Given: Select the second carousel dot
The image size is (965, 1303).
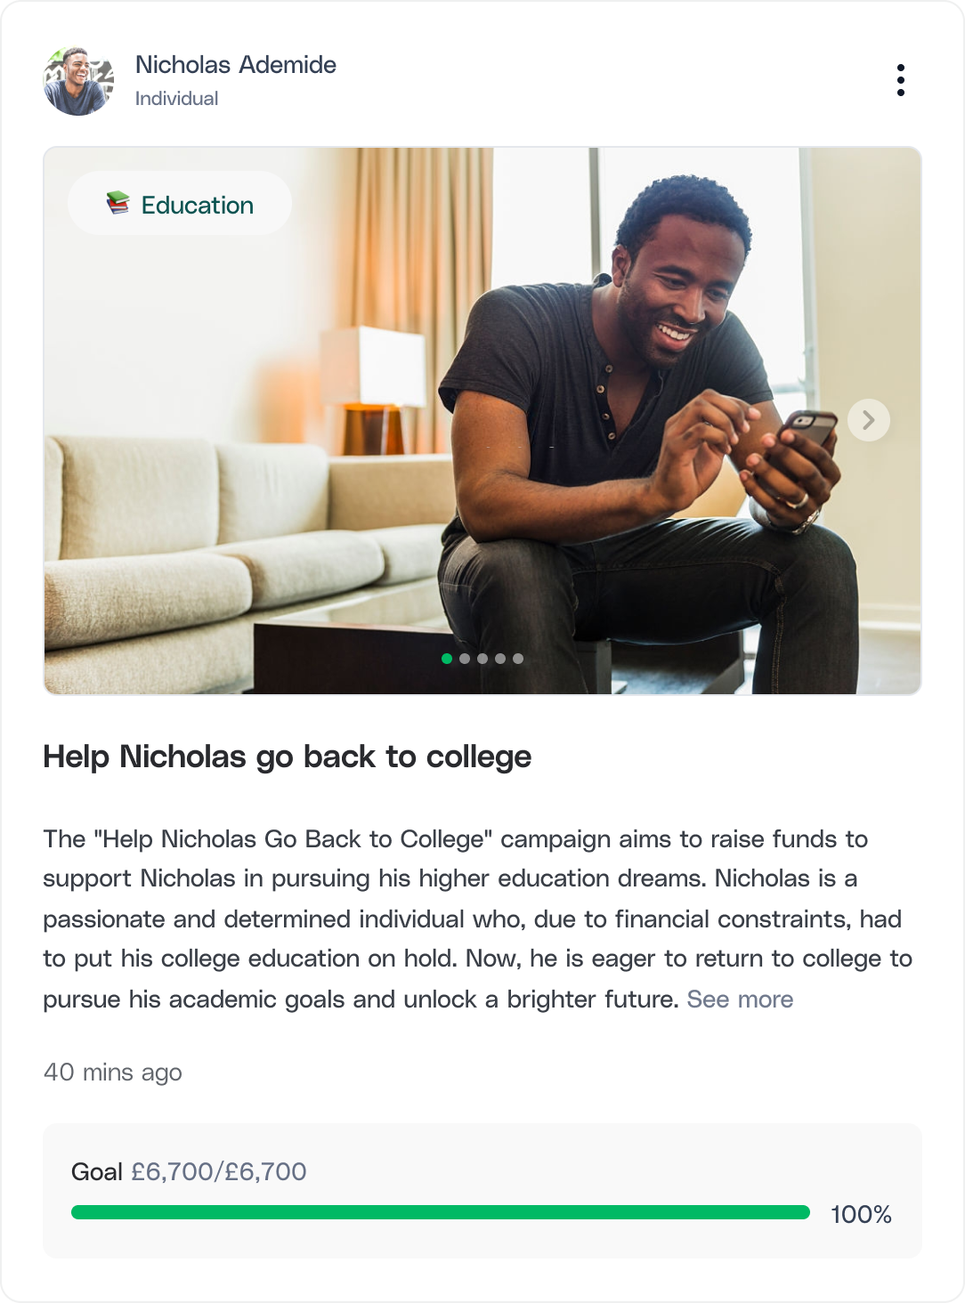Looking at the screenshot, I should click(x=465, y=659).
